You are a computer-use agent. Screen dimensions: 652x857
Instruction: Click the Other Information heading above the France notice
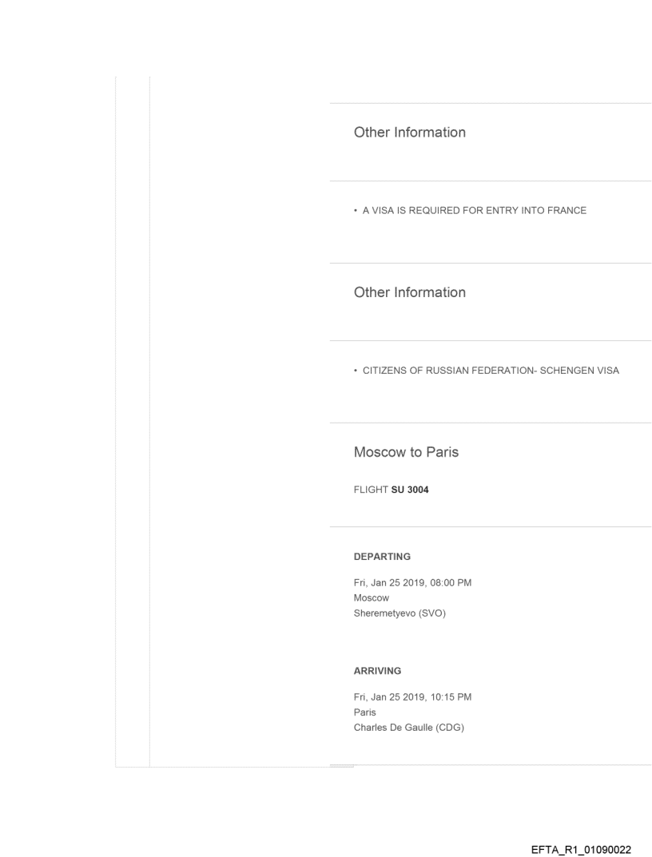click(409, 133)
